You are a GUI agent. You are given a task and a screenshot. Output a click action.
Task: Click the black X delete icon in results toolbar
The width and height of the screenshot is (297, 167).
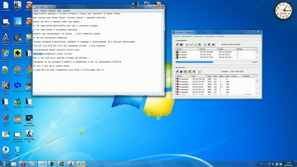coord(194,71)
